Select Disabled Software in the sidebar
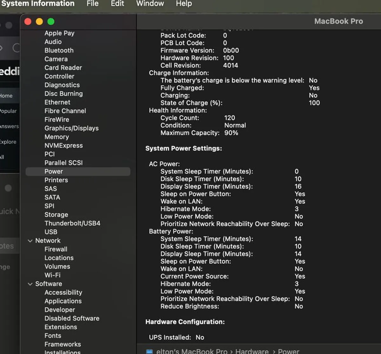Image resolution: width=381 pixels, height=354 pixels. tap(72, 318)
